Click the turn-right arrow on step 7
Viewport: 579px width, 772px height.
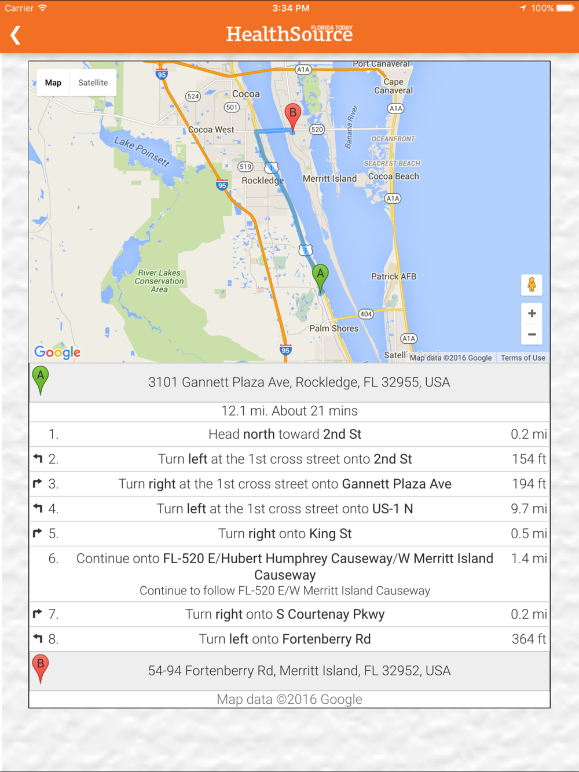click(38, 613)
